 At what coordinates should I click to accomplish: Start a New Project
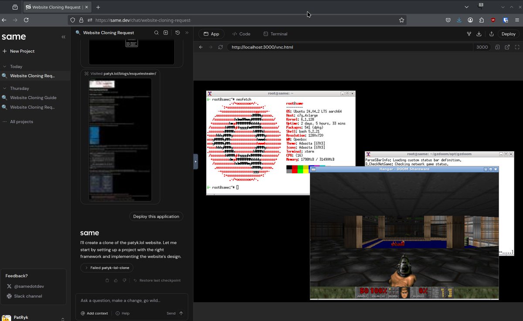click(18, 51)
